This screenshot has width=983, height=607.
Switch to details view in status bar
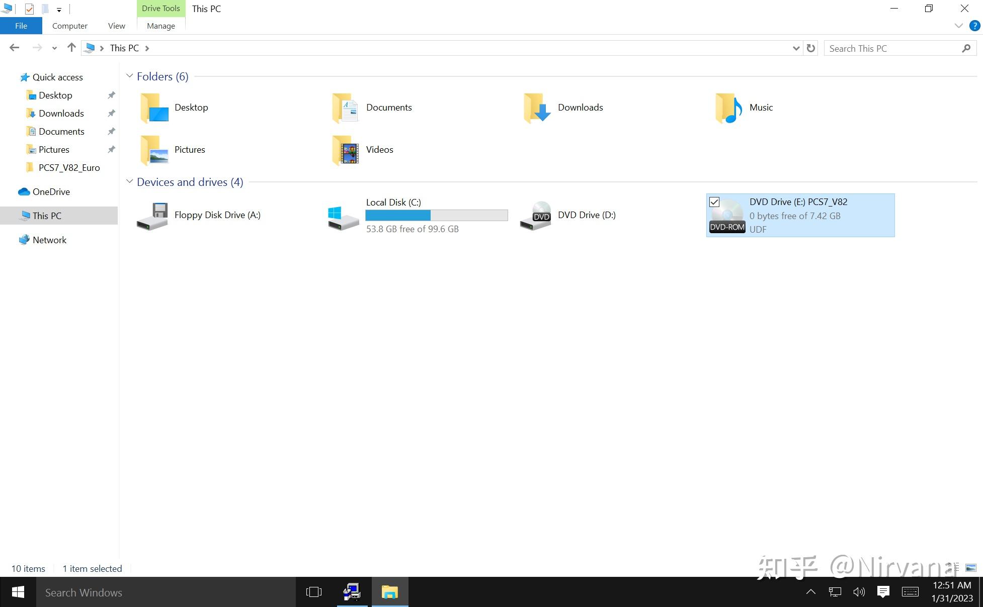point(953,568)
